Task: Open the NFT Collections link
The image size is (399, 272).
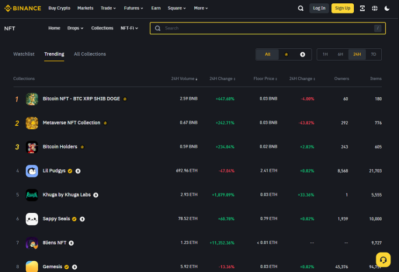Action: pos(102,28)
